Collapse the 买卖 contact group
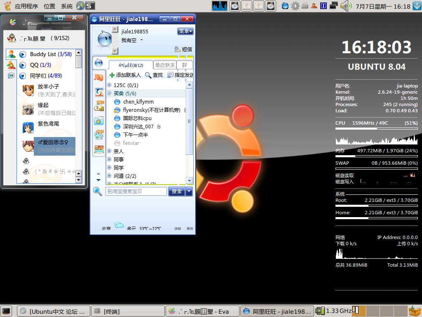This screenshot has width=422, height=317. [x=109, y=93]
